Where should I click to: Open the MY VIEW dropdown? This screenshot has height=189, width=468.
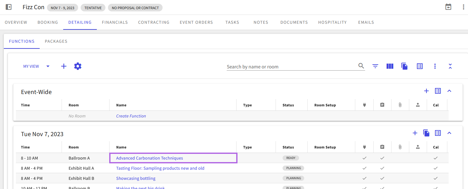[36, 66]
